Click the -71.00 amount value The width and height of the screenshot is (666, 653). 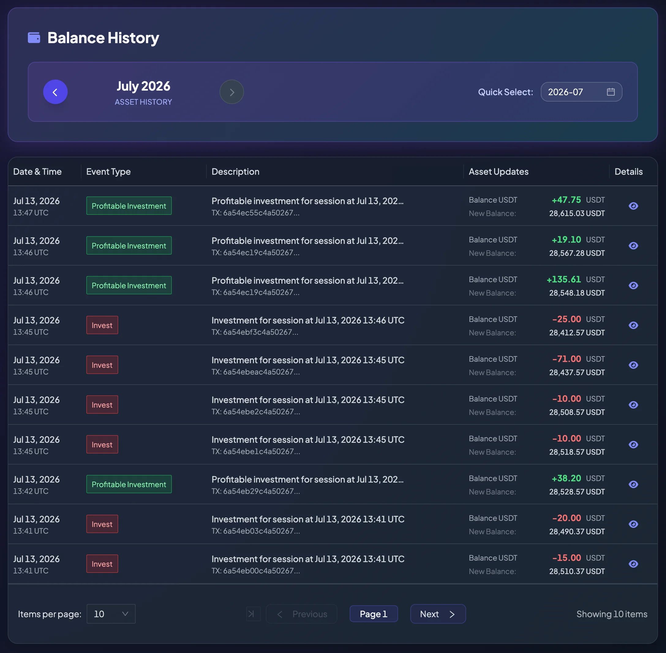(x=566, y=359)
